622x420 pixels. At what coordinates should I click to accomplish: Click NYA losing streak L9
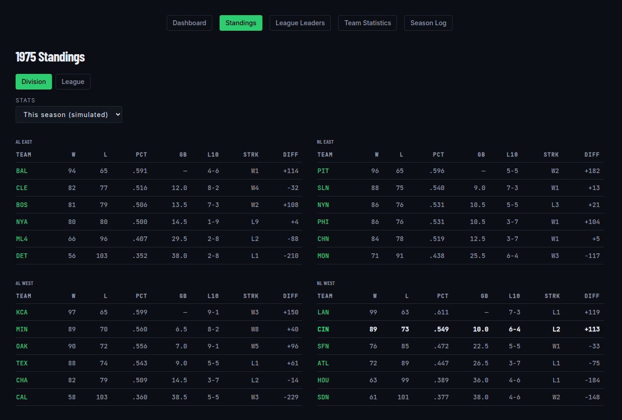pyautogui.click(x=255, y=222)
